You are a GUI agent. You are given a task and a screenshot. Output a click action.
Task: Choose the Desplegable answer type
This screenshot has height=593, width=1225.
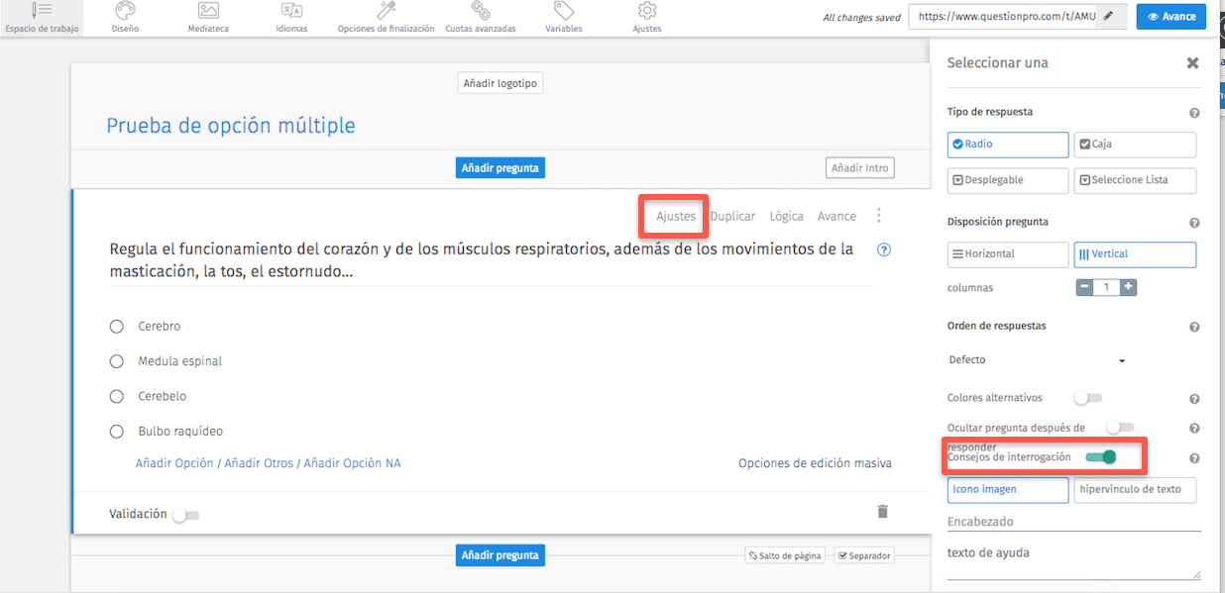coord(1008,180)
